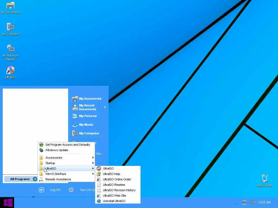Open the UltraISO Readme file
The height and width of the screenshot is (208, 278).
(118, 185)
